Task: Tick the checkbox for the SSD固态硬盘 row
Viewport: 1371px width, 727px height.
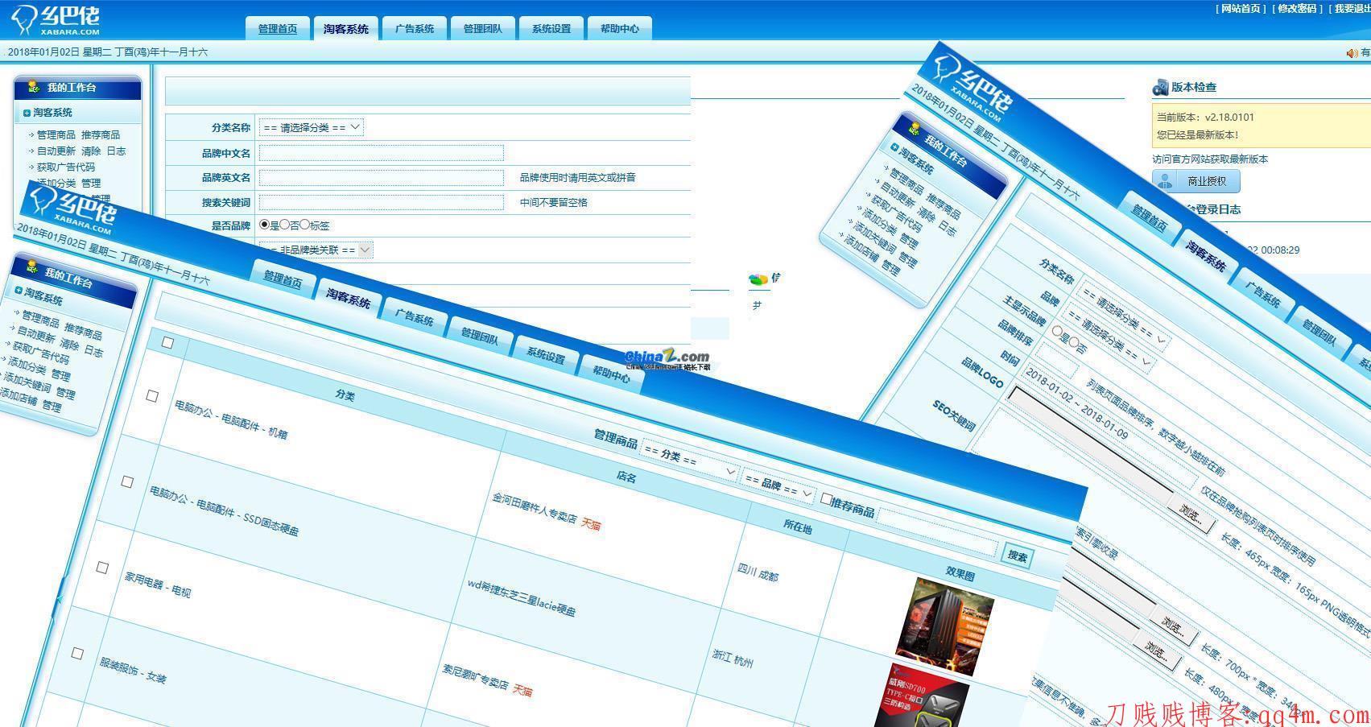Action: pyautogui.click(x=127, y=481)
